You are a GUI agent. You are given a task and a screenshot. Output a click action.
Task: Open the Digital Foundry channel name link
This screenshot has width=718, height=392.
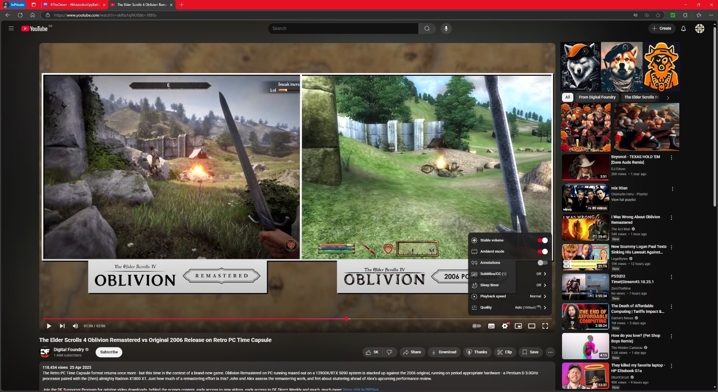click(x=69, y=350)
